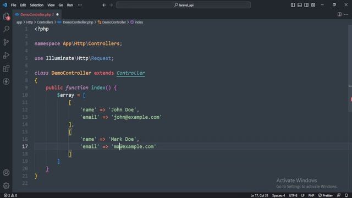352x198 pixels.
Task: Click the Request class name on line 5
Action: pyautogui.click(x=101, y=58)
